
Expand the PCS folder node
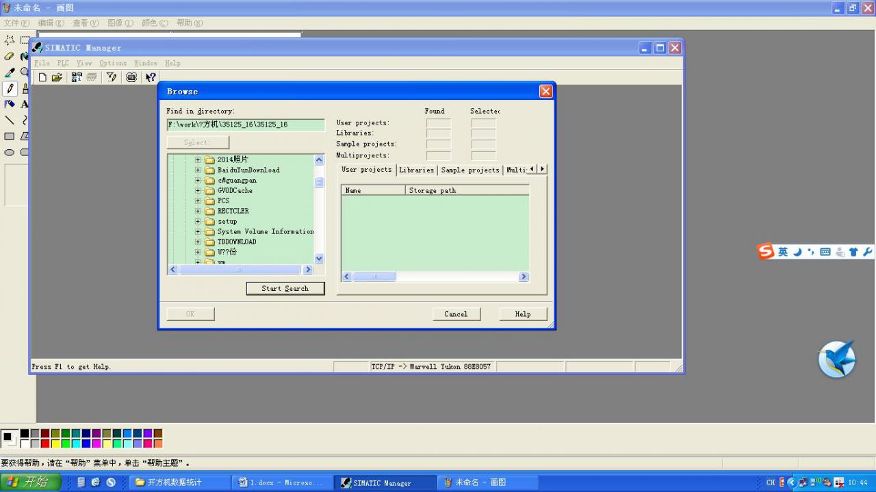click(198, 201)
